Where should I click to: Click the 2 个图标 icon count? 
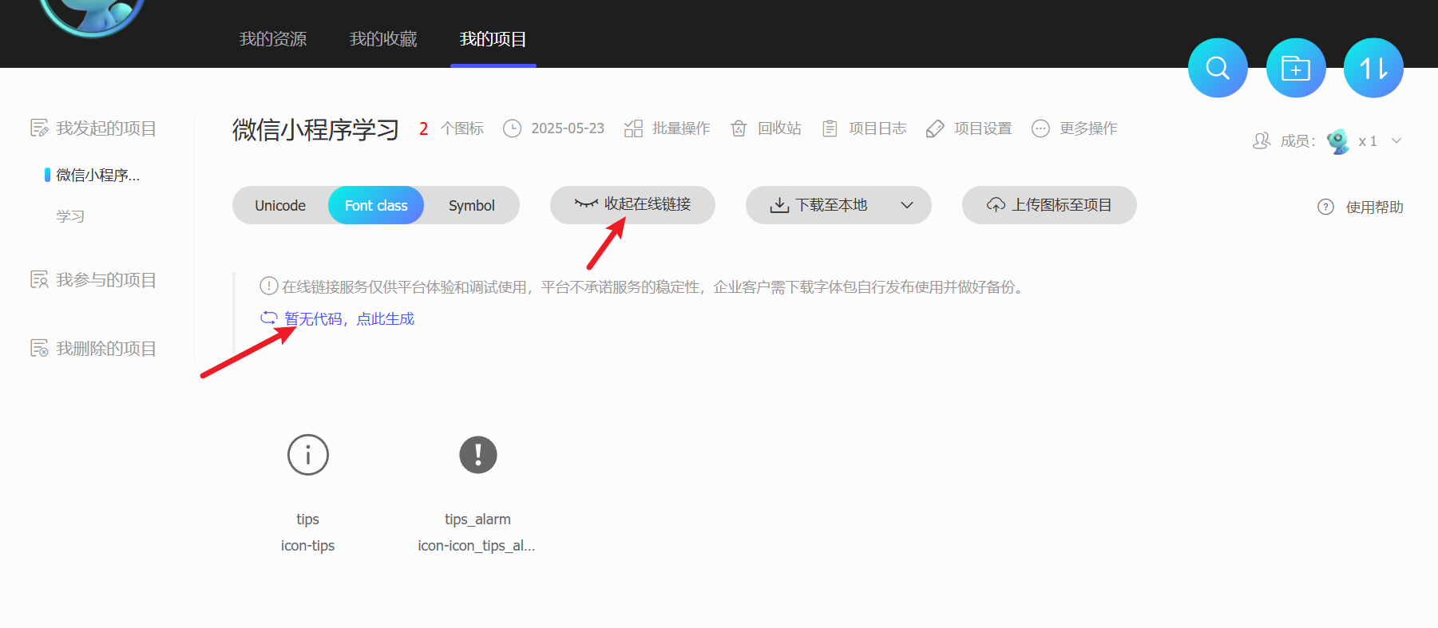tap(451, 128)
